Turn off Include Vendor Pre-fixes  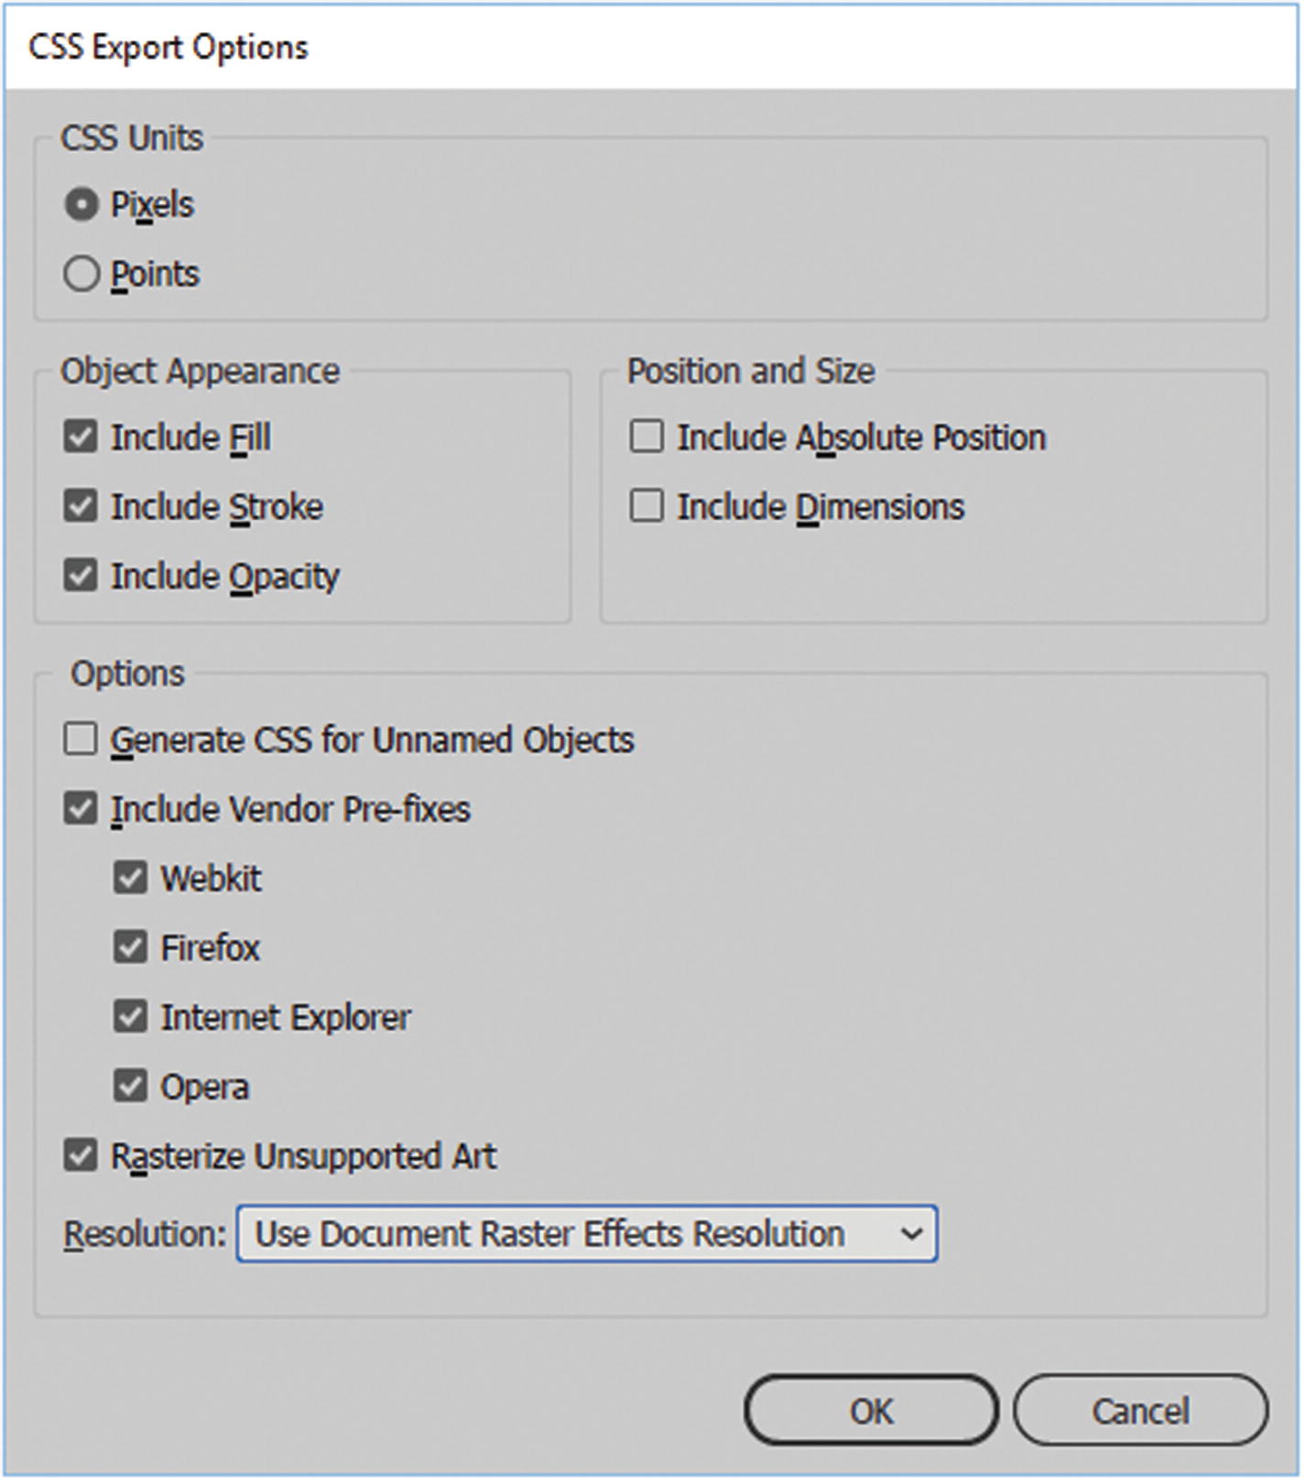pos(81,809)
